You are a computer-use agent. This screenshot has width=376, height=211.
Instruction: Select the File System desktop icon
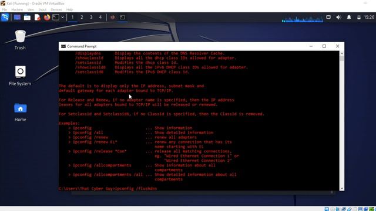coord(20,76)
